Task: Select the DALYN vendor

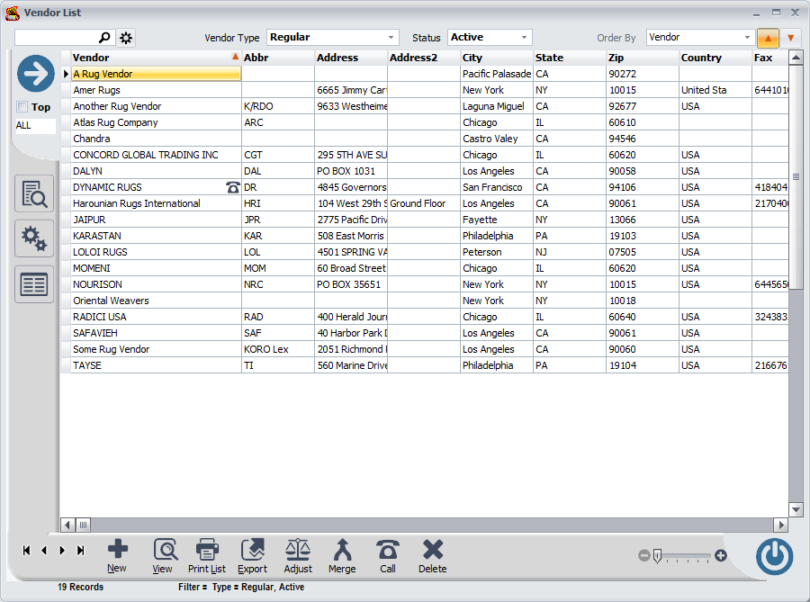Action: [x=156, y=171]
